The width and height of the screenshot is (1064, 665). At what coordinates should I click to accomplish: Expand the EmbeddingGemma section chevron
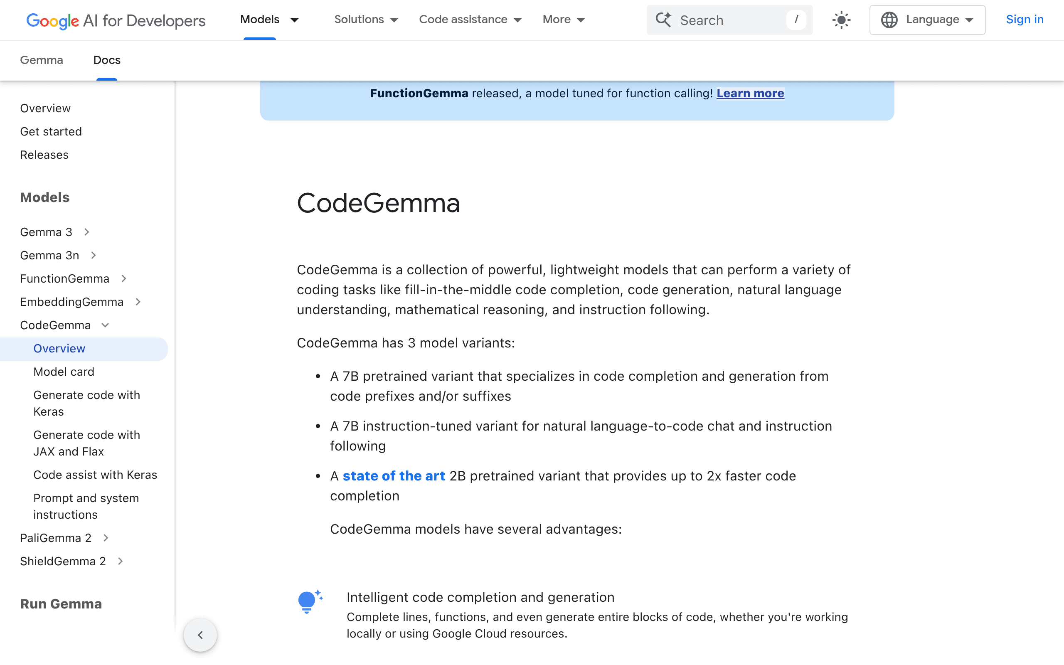pos(138,302)
